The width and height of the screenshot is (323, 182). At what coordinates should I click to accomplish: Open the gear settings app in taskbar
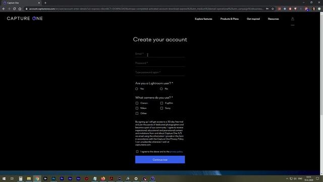136,178
